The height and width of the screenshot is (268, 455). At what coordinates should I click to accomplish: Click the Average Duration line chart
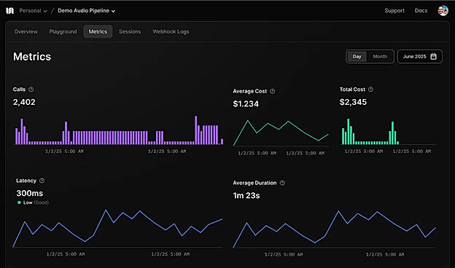point(335,229)
